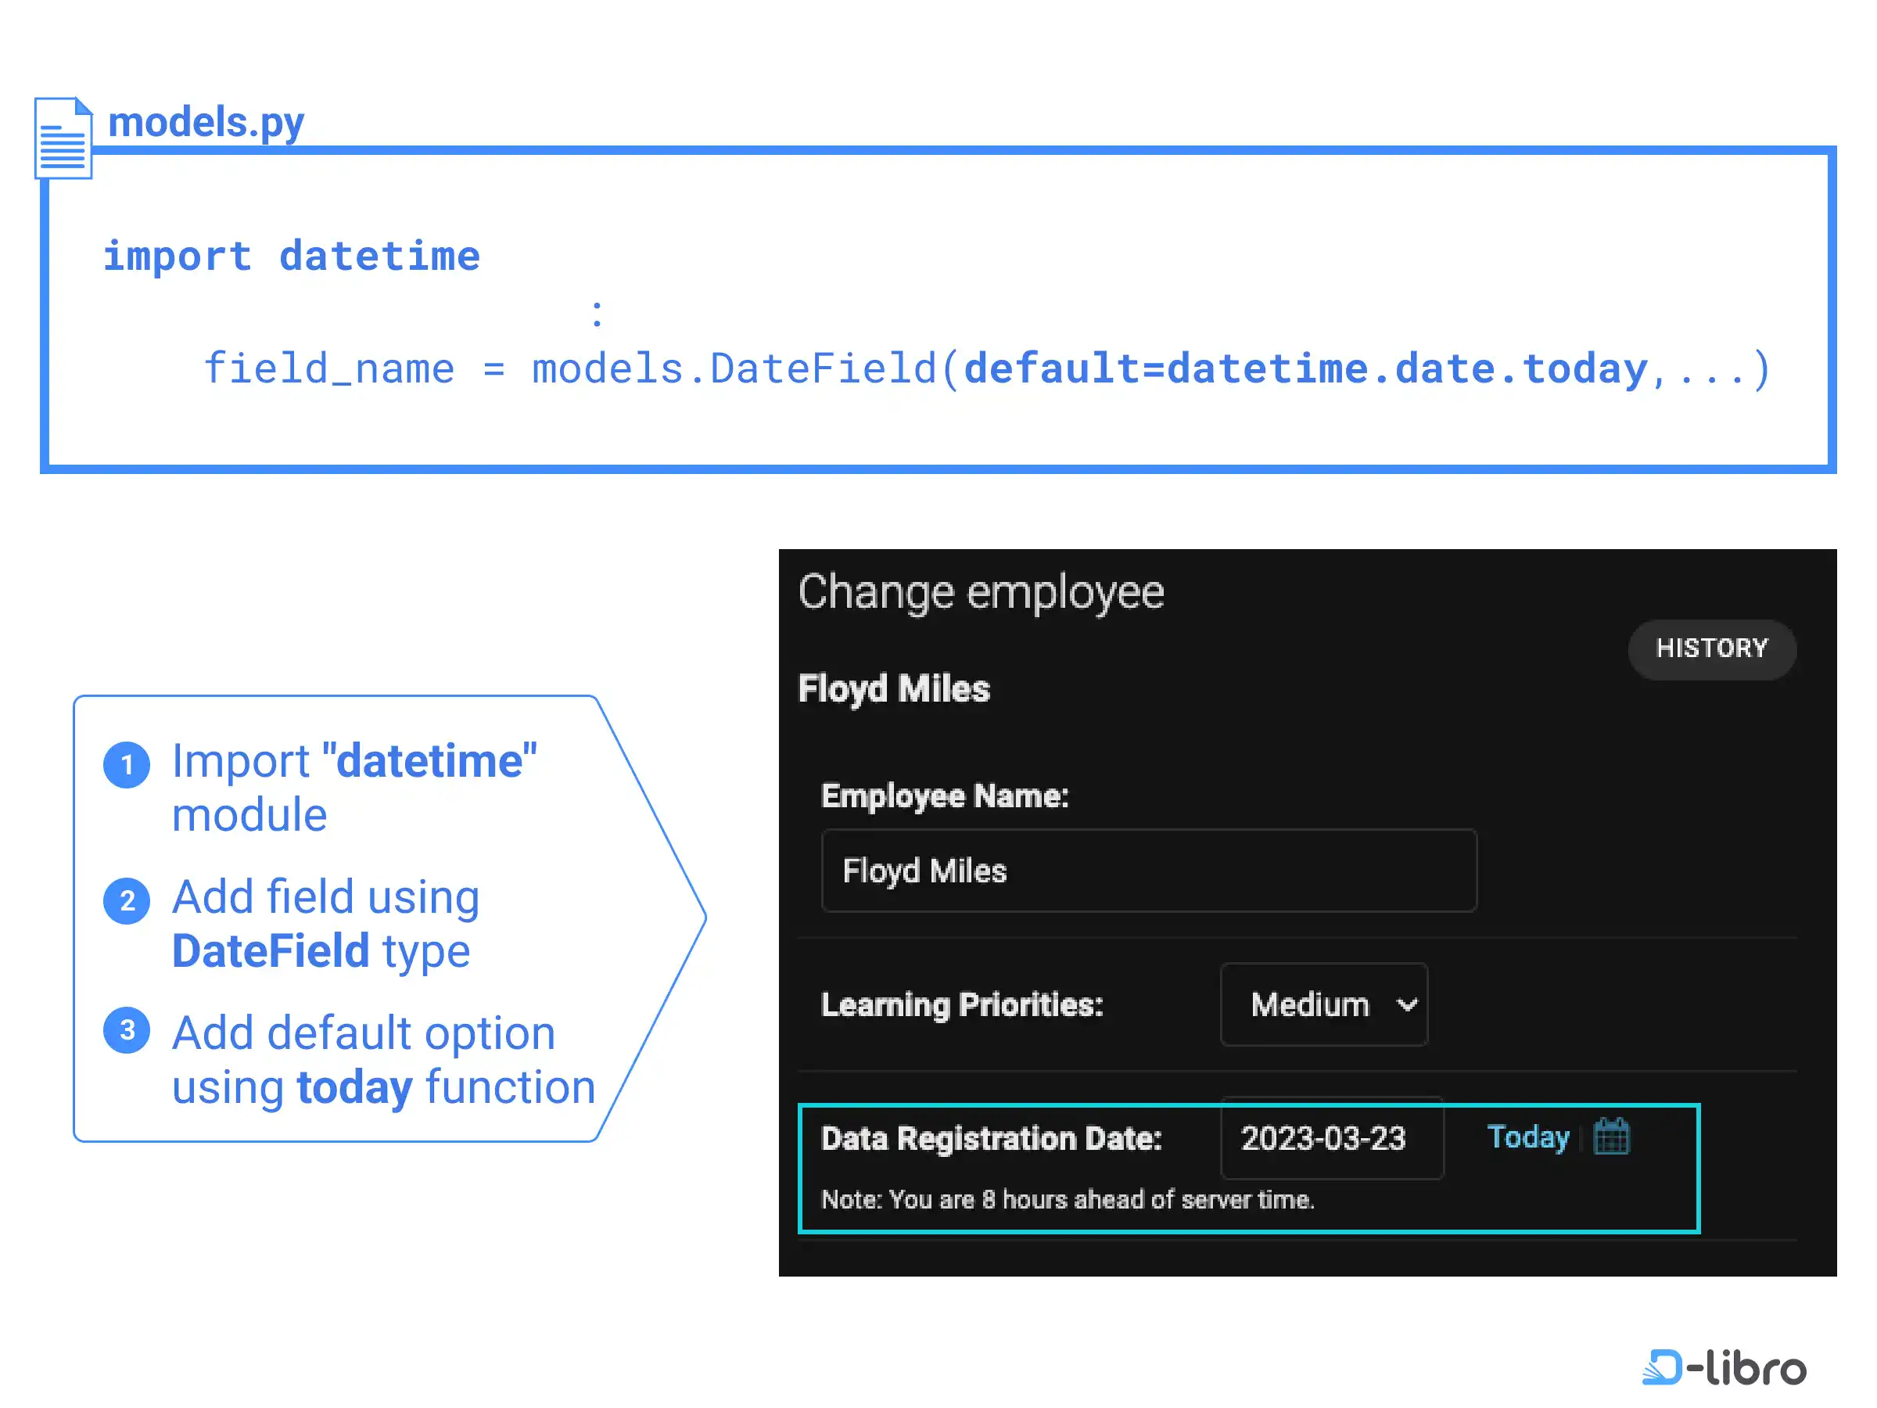
Task: Click the dropdown chevron beside Medium
Action: 1406,1005
